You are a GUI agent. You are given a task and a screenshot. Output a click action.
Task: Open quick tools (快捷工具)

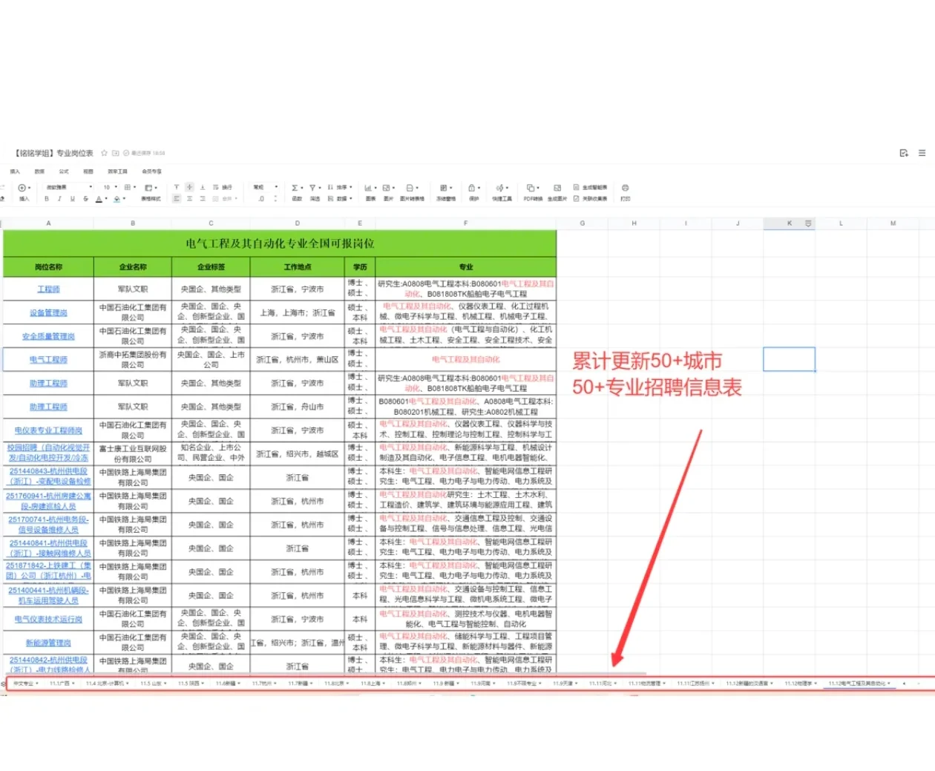pyautogui.click(x=502, y=192)
